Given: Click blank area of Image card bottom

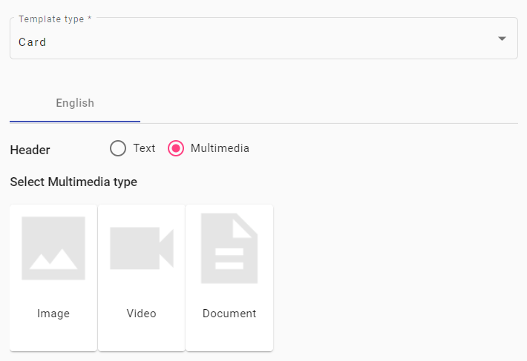Looking at the screenshot, I should [x=53, y=336].
